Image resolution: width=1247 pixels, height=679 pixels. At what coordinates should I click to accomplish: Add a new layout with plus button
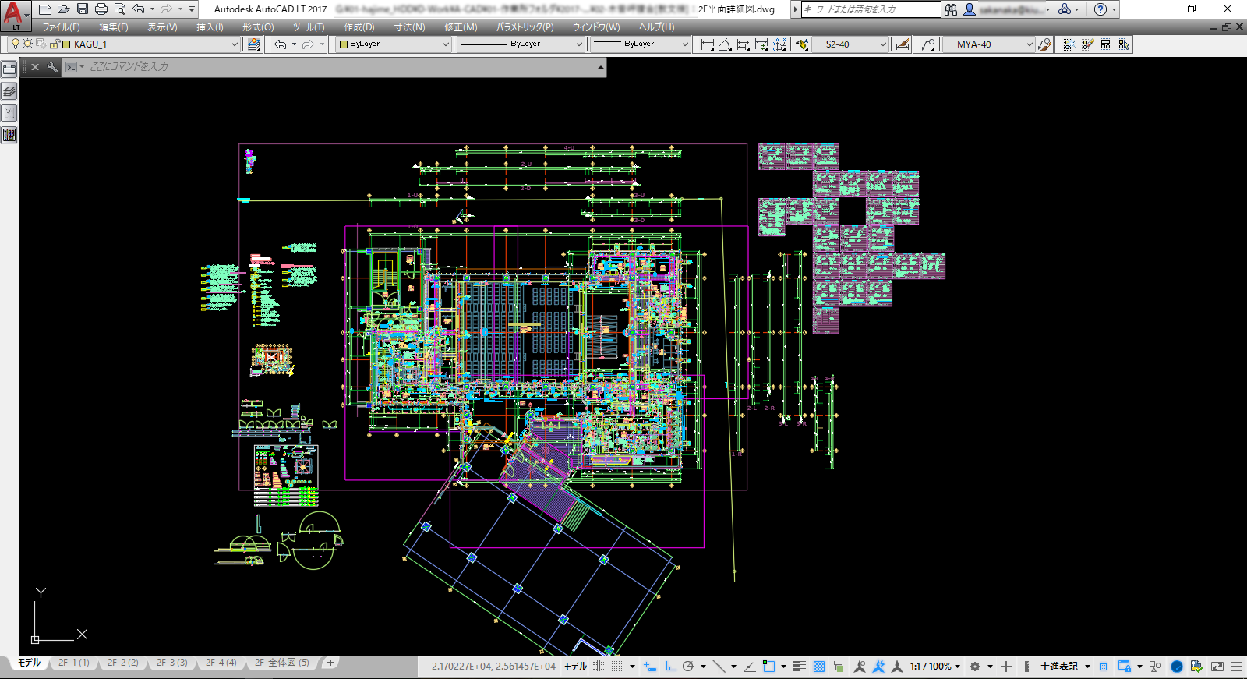pyautogui.click(x=330, y=663)
